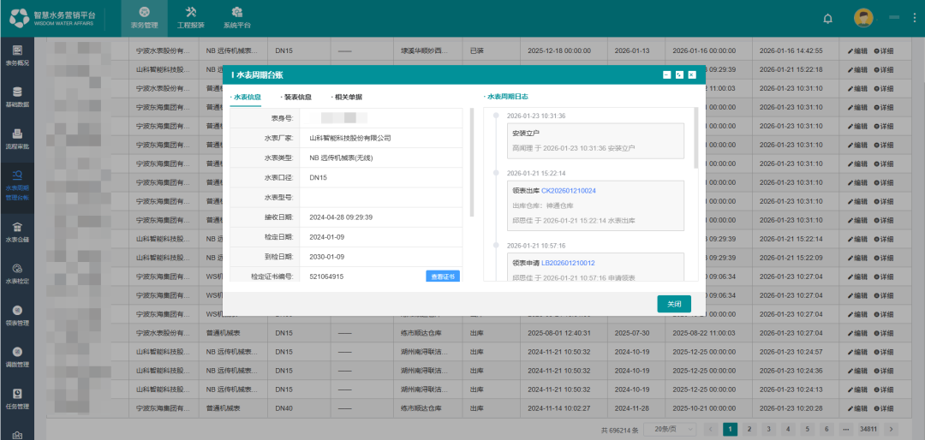Click the 查看证书 button
Viewport: 925px width, 440px height.
443,276
